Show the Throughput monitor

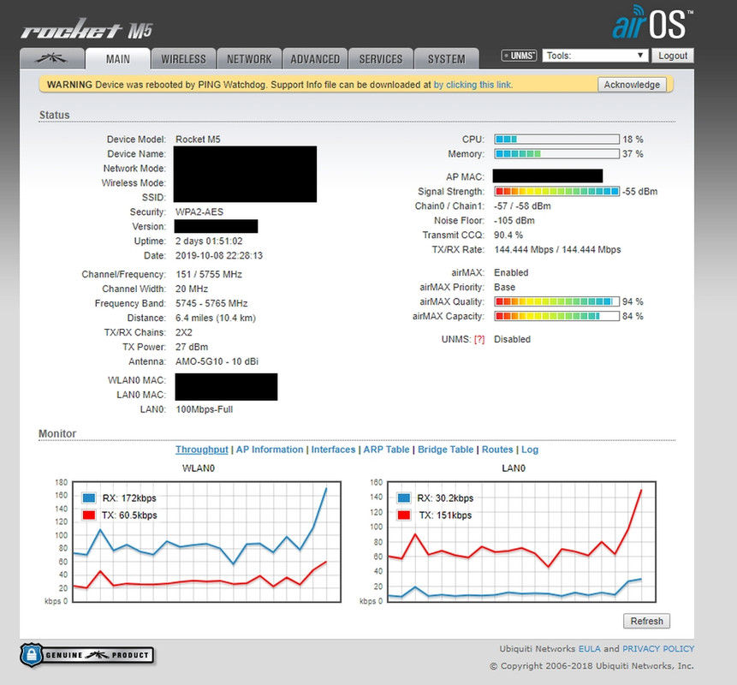pyautogui.click(x=202, y=450)
